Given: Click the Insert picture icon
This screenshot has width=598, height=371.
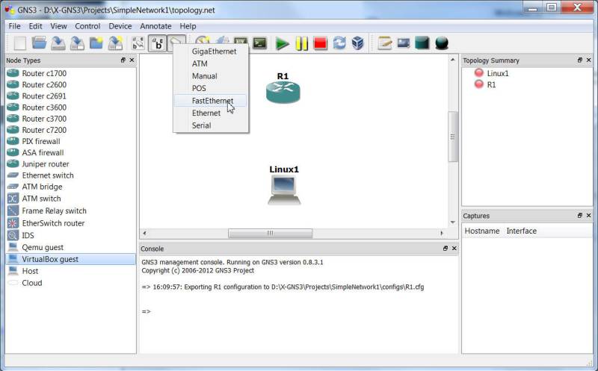Looking at the screenshot, I should pyautogui.click(x=404, y=43).
